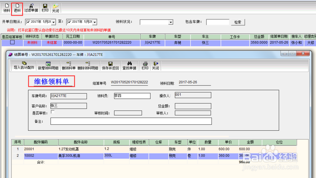Select part code 10002 cell
Image resolution: width=316 pixels, height=178 pixels.
[41, 156]
